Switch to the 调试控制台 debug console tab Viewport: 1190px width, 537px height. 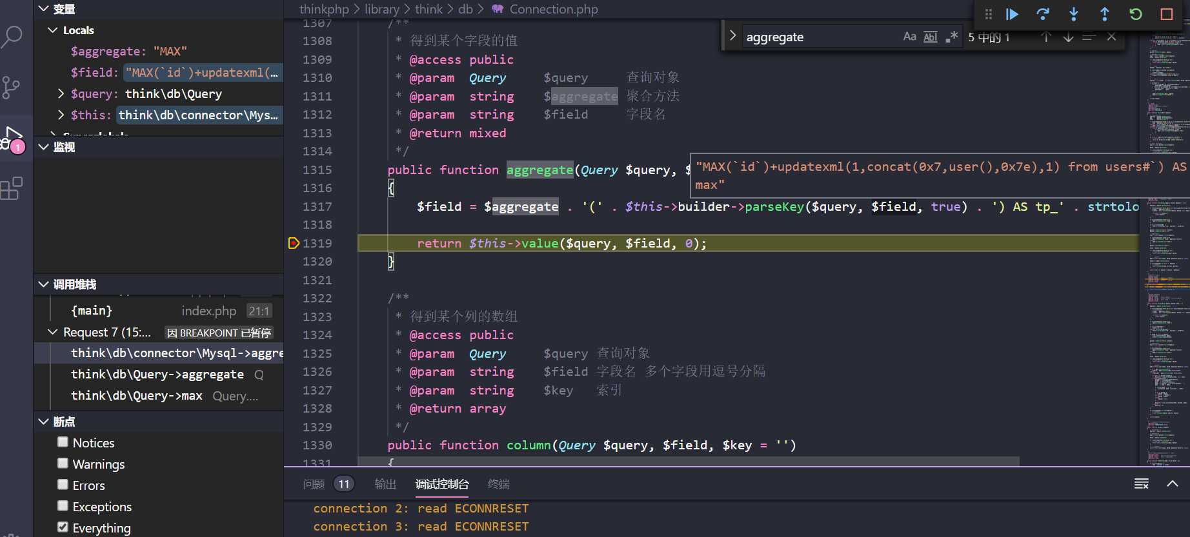click(442, 484)
